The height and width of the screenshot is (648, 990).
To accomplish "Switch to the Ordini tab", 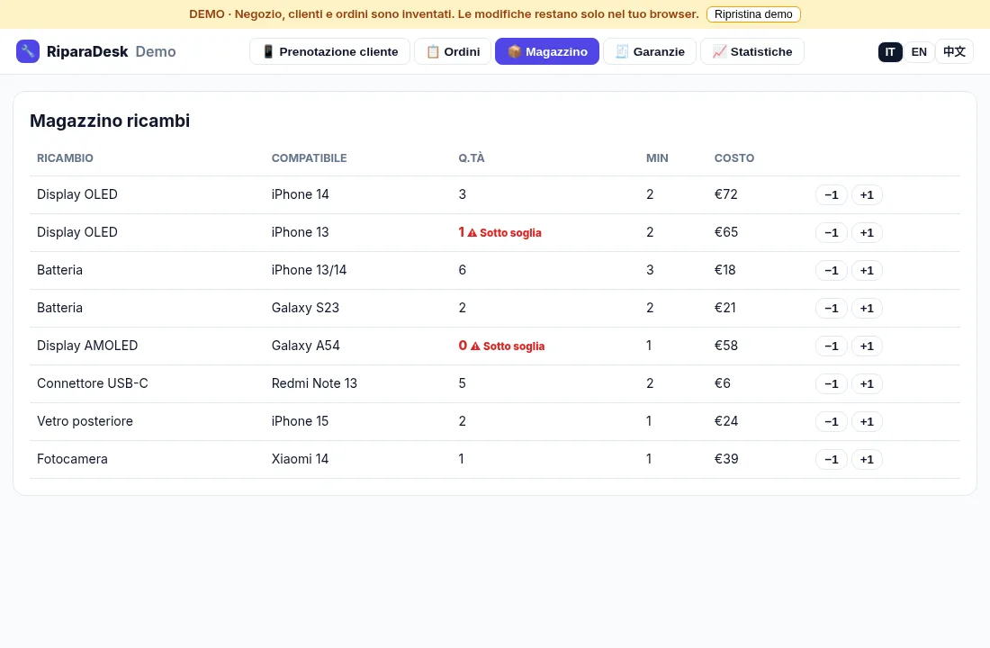I will pyautogui.click(x=453, y=52).
